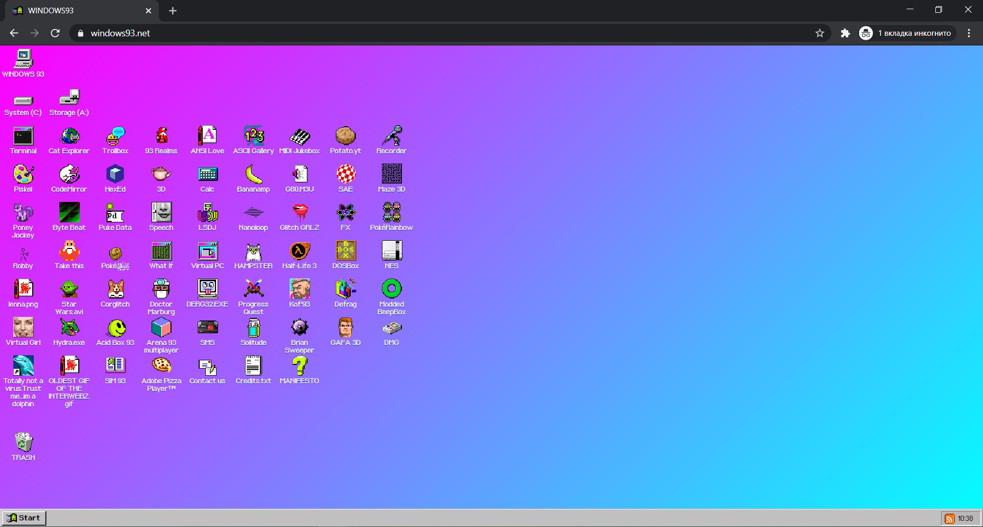Click the SAE checkered ball icon

pyautogui.click(x=346, y=178)
